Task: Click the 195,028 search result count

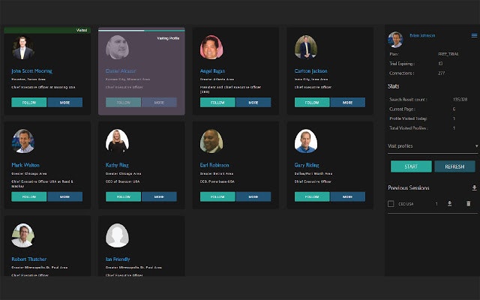Action: point(460,100)
